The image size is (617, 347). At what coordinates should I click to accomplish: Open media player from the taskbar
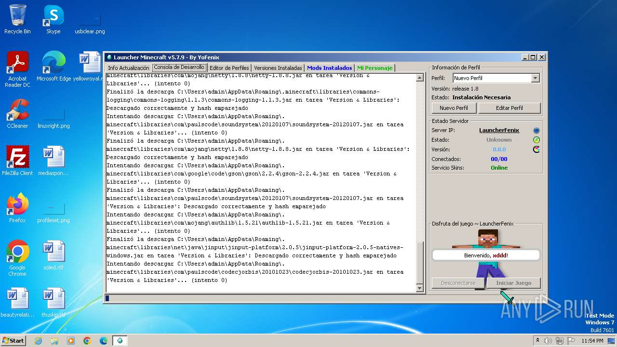tap(71, 341)
